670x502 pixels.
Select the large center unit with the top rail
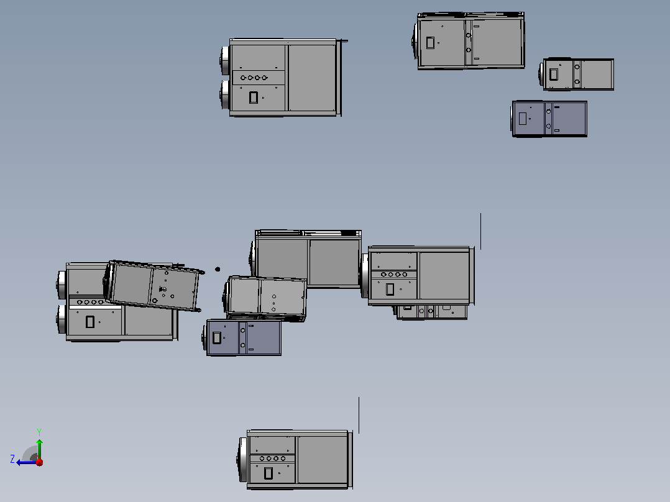[306, 259]
